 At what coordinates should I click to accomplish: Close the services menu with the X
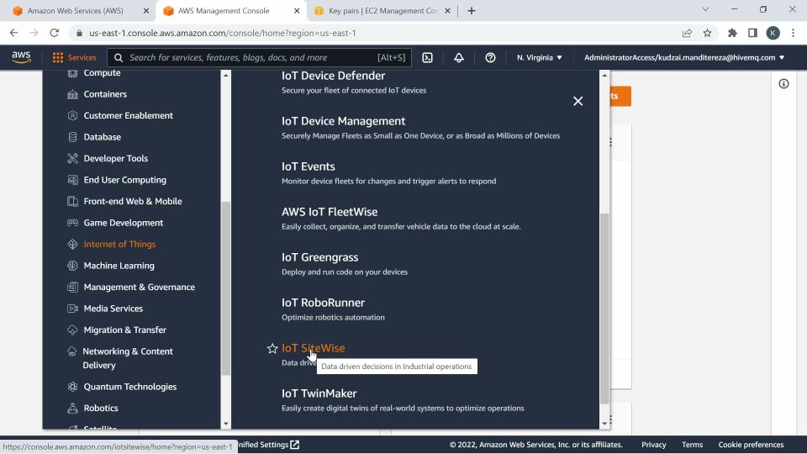pyautogui.click(x=578, y=101)
